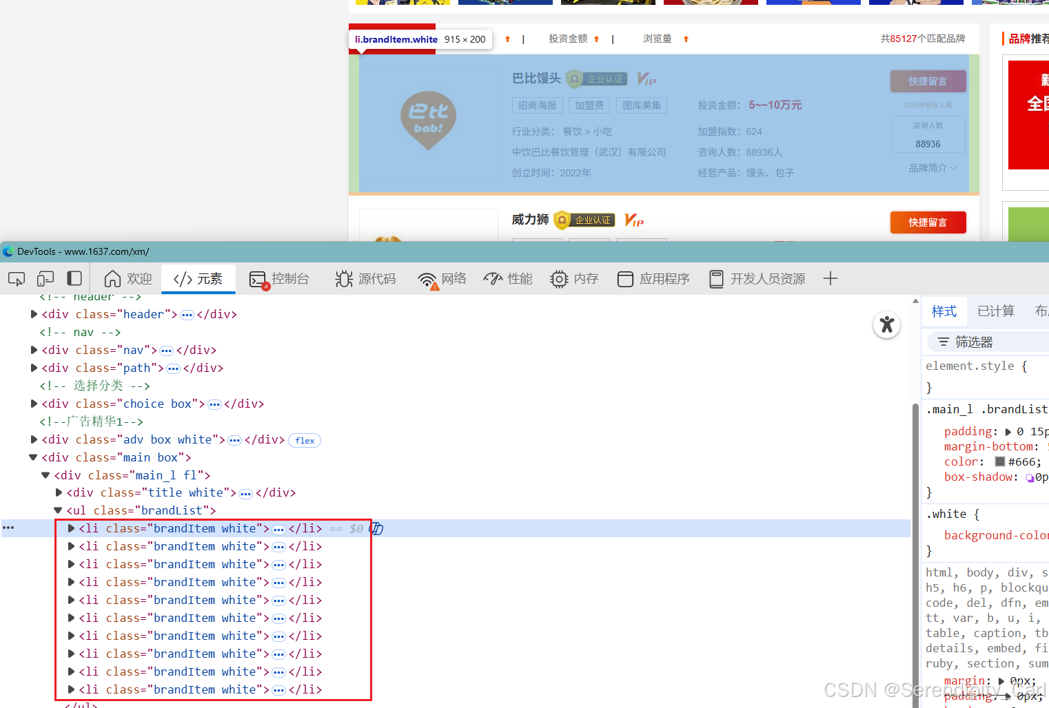Click the VIP icon beside 威力狮
Screen dimensions: 1049x708
[x=634, y=220]
